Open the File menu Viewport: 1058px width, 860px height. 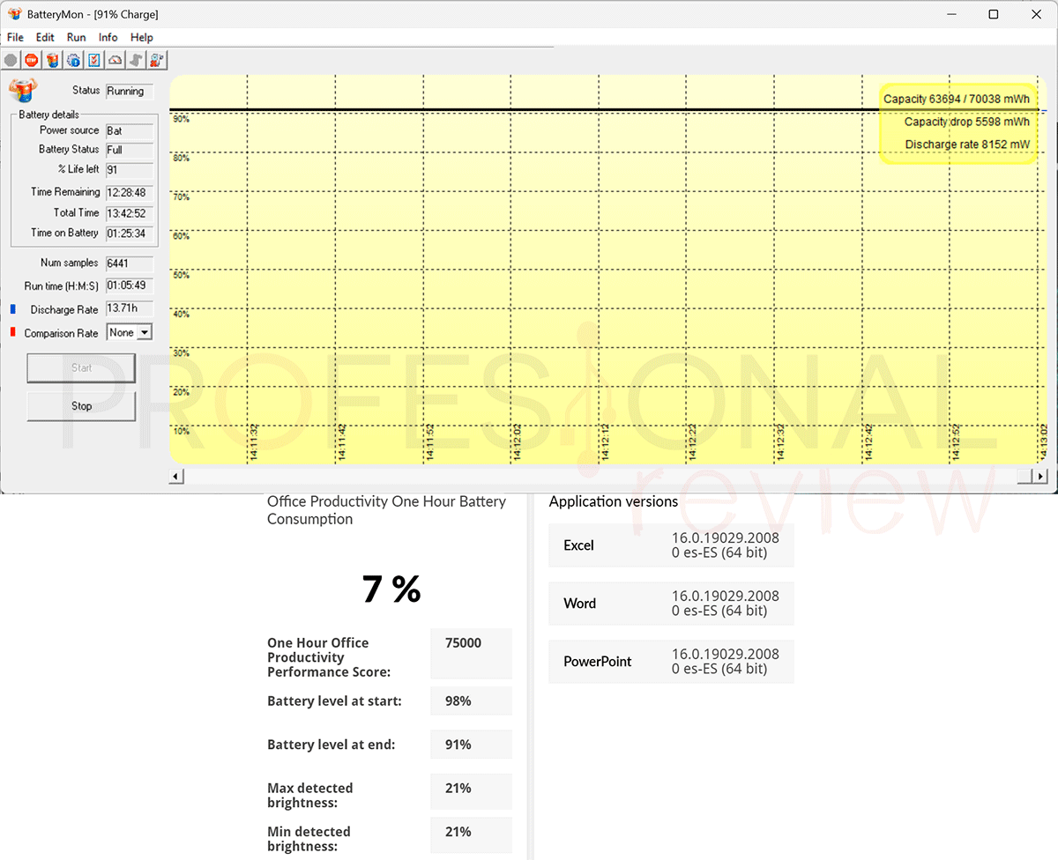pyautogui.click(x=15, y=37)
